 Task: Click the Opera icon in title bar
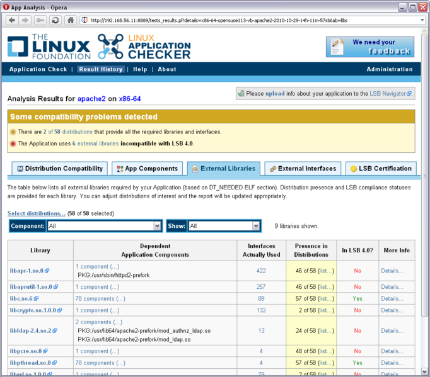click(x=6, y=7)
